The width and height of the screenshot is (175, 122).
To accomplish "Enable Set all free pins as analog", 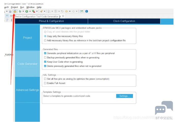I will 45,79.
